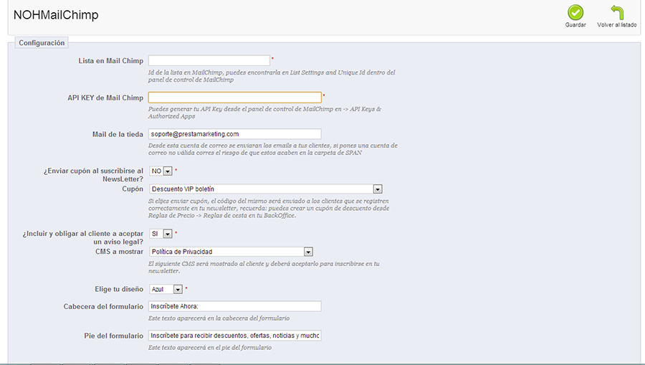Click the help text about List Settings and Unique Id

click(272, 76)
